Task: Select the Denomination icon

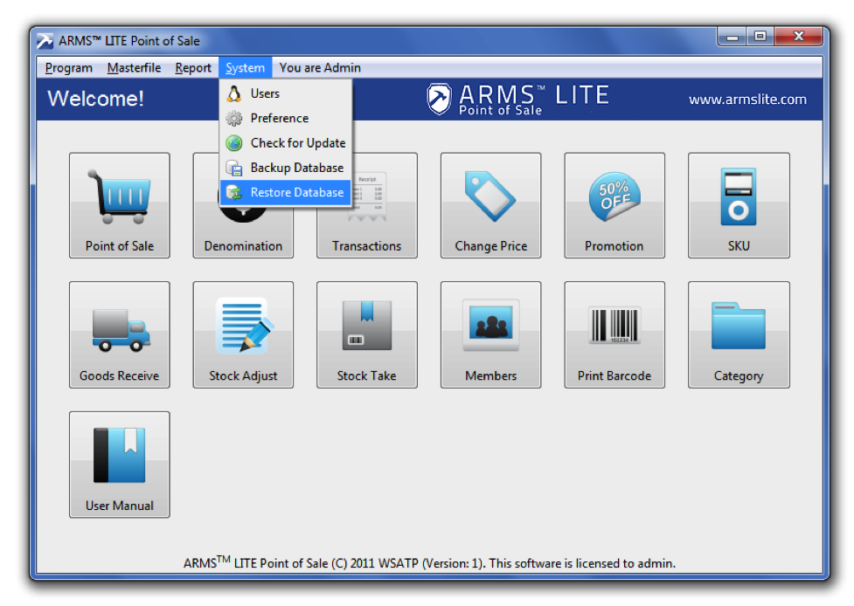Action: [x=243, y=205]
